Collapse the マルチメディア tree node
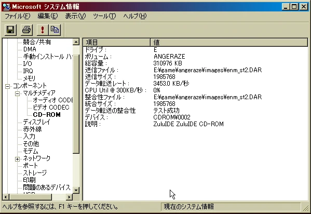Screen dimensions: 311x214 click(x=18, y=93)
